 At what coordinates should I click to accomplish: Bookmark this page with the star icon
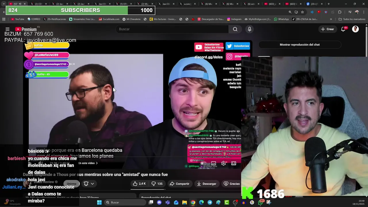[x=302, y=12]
